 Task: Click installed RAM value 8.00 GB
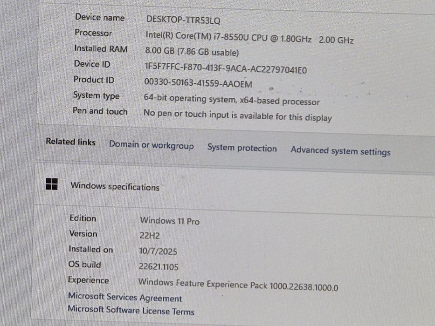pos(192,51)
